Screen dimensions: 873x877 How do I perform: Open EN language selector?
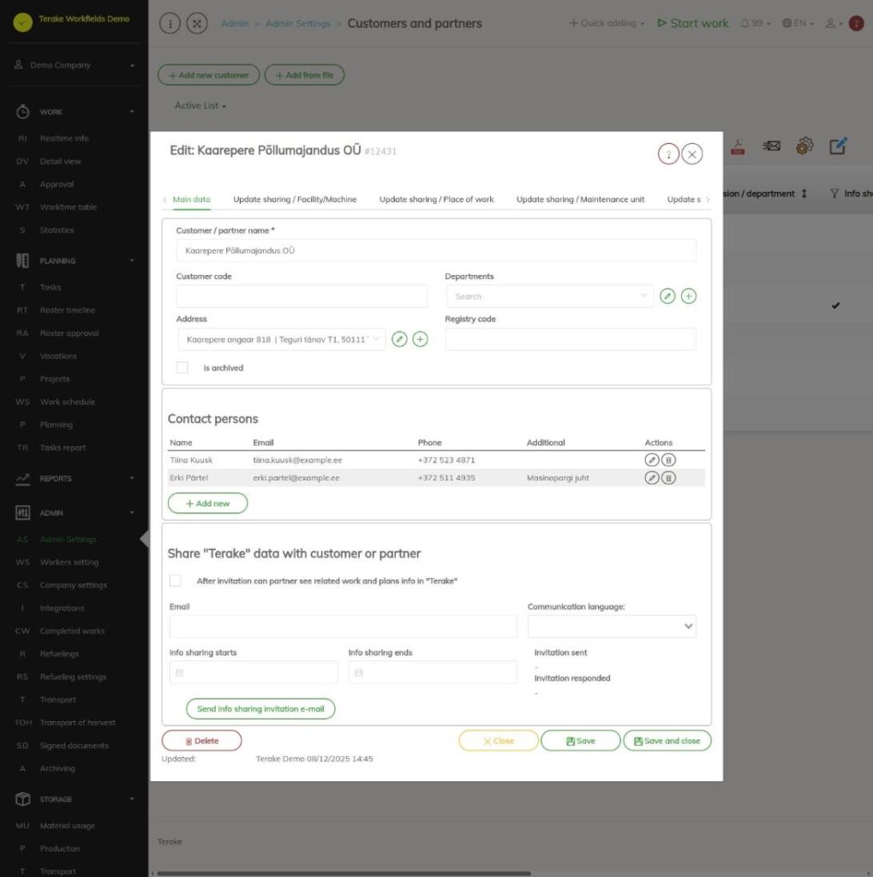coord(798,23)
